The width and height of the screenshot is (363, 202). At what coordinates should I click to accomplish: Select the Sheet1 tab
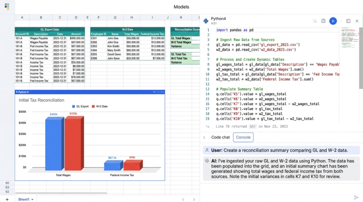point(24,199)
